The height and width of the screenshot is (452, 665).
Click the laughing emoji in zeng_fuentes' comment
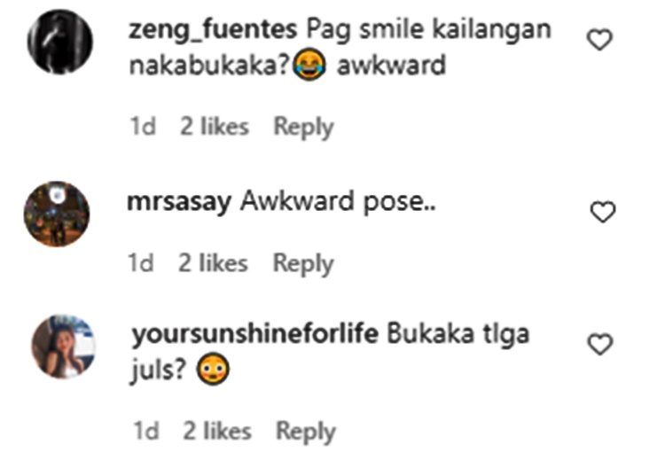click(309, 65)
